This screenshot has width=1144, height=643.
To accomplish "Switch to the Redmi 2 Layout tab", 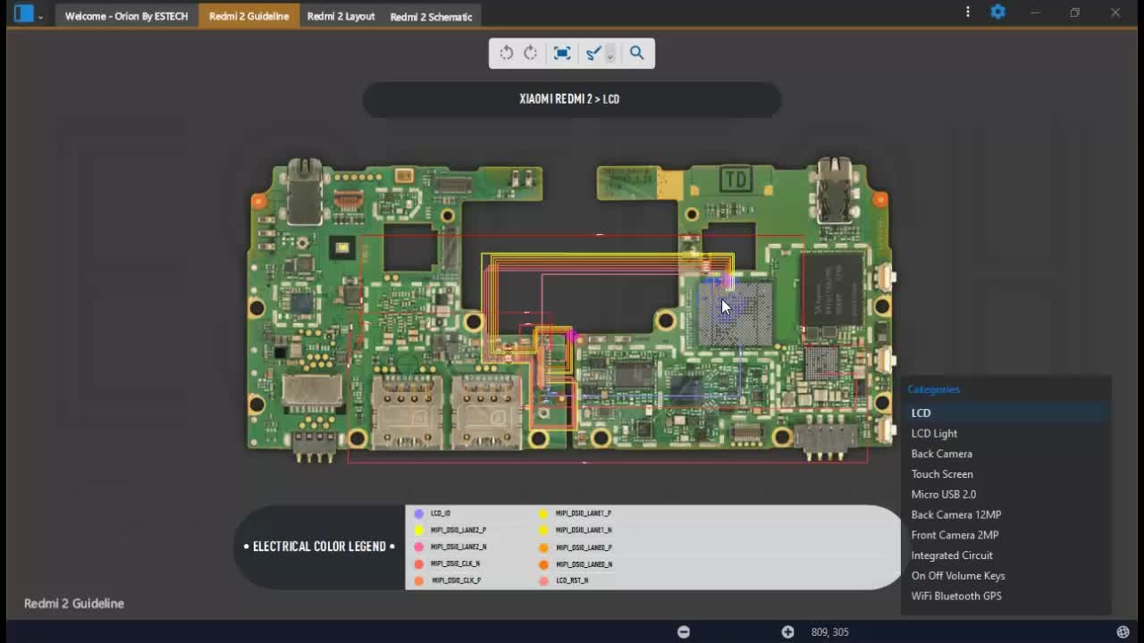I will click(x=341, y=16).
